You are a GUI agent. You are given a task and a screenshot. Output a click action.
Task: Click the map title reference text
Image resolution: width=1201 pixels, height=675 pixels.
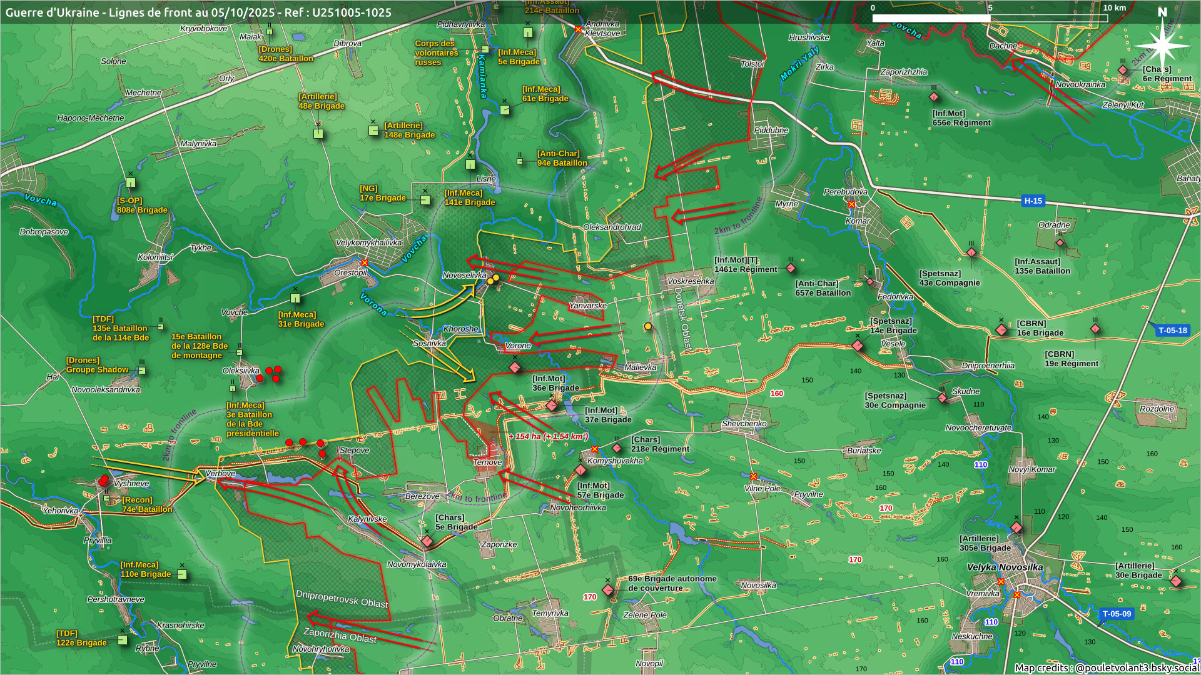tap(199, 12)
